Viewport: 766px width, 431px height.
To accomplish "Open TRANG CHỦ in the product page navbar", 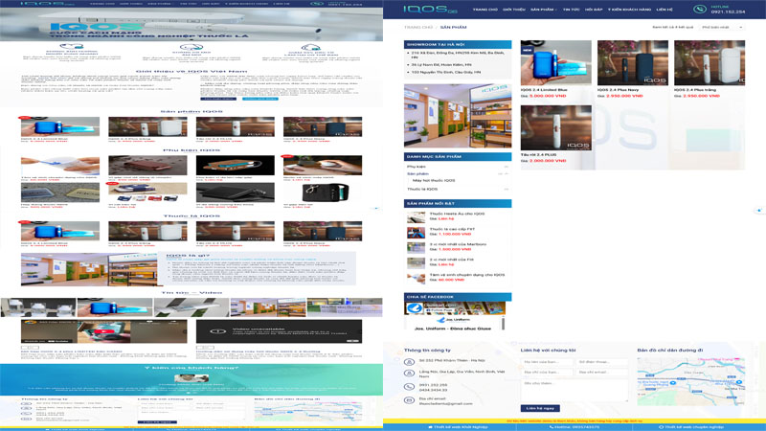I will pyautogui.click(x=484, y=10).
